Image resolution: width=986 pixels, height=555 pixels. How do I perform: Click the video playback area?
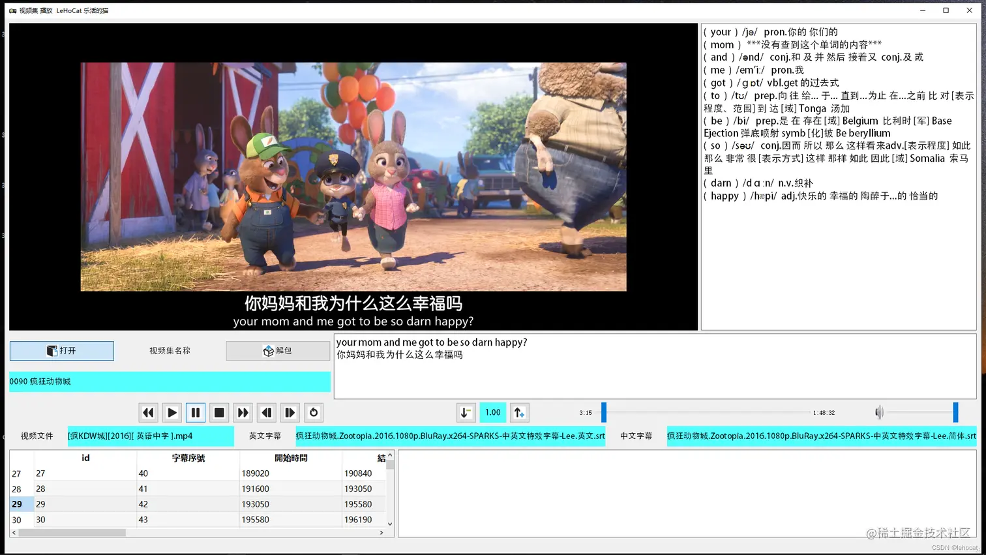click(x=353, y=177)
